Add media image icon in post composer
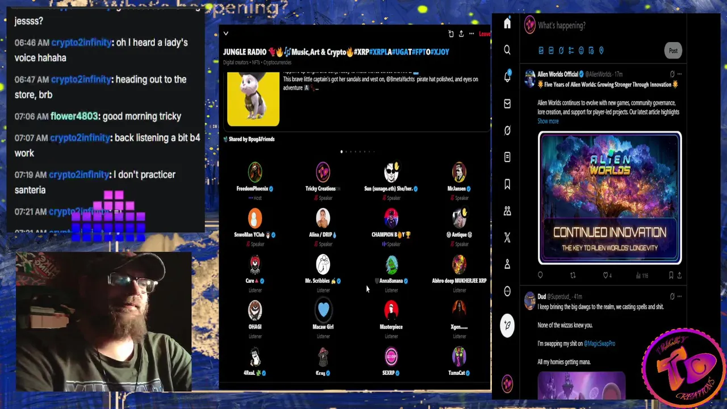Viewport: 727px width, 409px height. (x=541, y=51)
